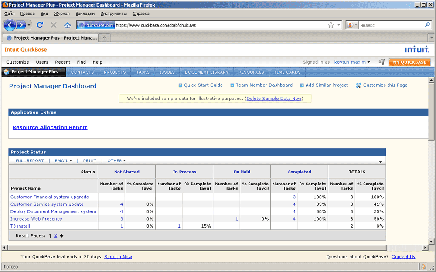This screenshot has height=272, width=436.
Task: Open the Правка menu
Action: coord(27,14)
